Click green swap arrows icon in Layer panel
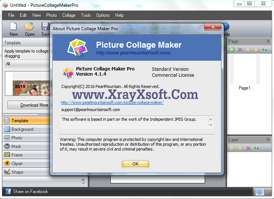The width and height of the screenshot is (274, 199). pyautogui.click(x=256, y=148)
